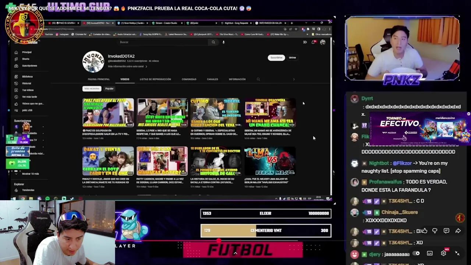Toggle subtitles with captions icon
This screenshot has width=471, height=265.
(x=430, y=253)
